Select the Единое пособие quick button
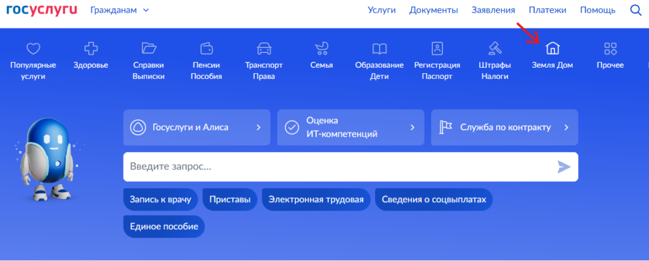The width and height of the screenshot is (649, 261). tap(164, 226)
